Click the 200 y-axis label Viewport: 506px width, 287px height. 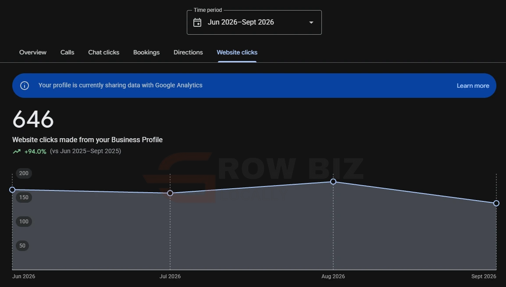(24, 173)
